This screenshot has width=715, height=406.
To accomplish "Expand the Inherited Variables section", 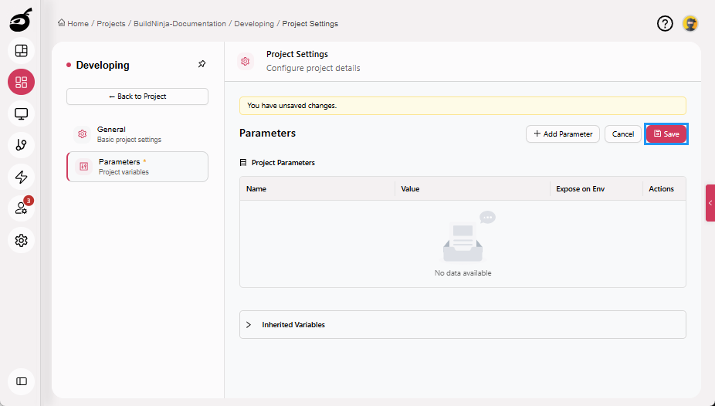I will coord(463,324).
